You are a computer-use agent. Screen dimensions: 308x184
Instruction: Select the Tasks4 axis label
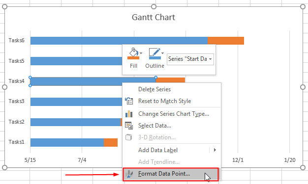[x=17, y=81]
